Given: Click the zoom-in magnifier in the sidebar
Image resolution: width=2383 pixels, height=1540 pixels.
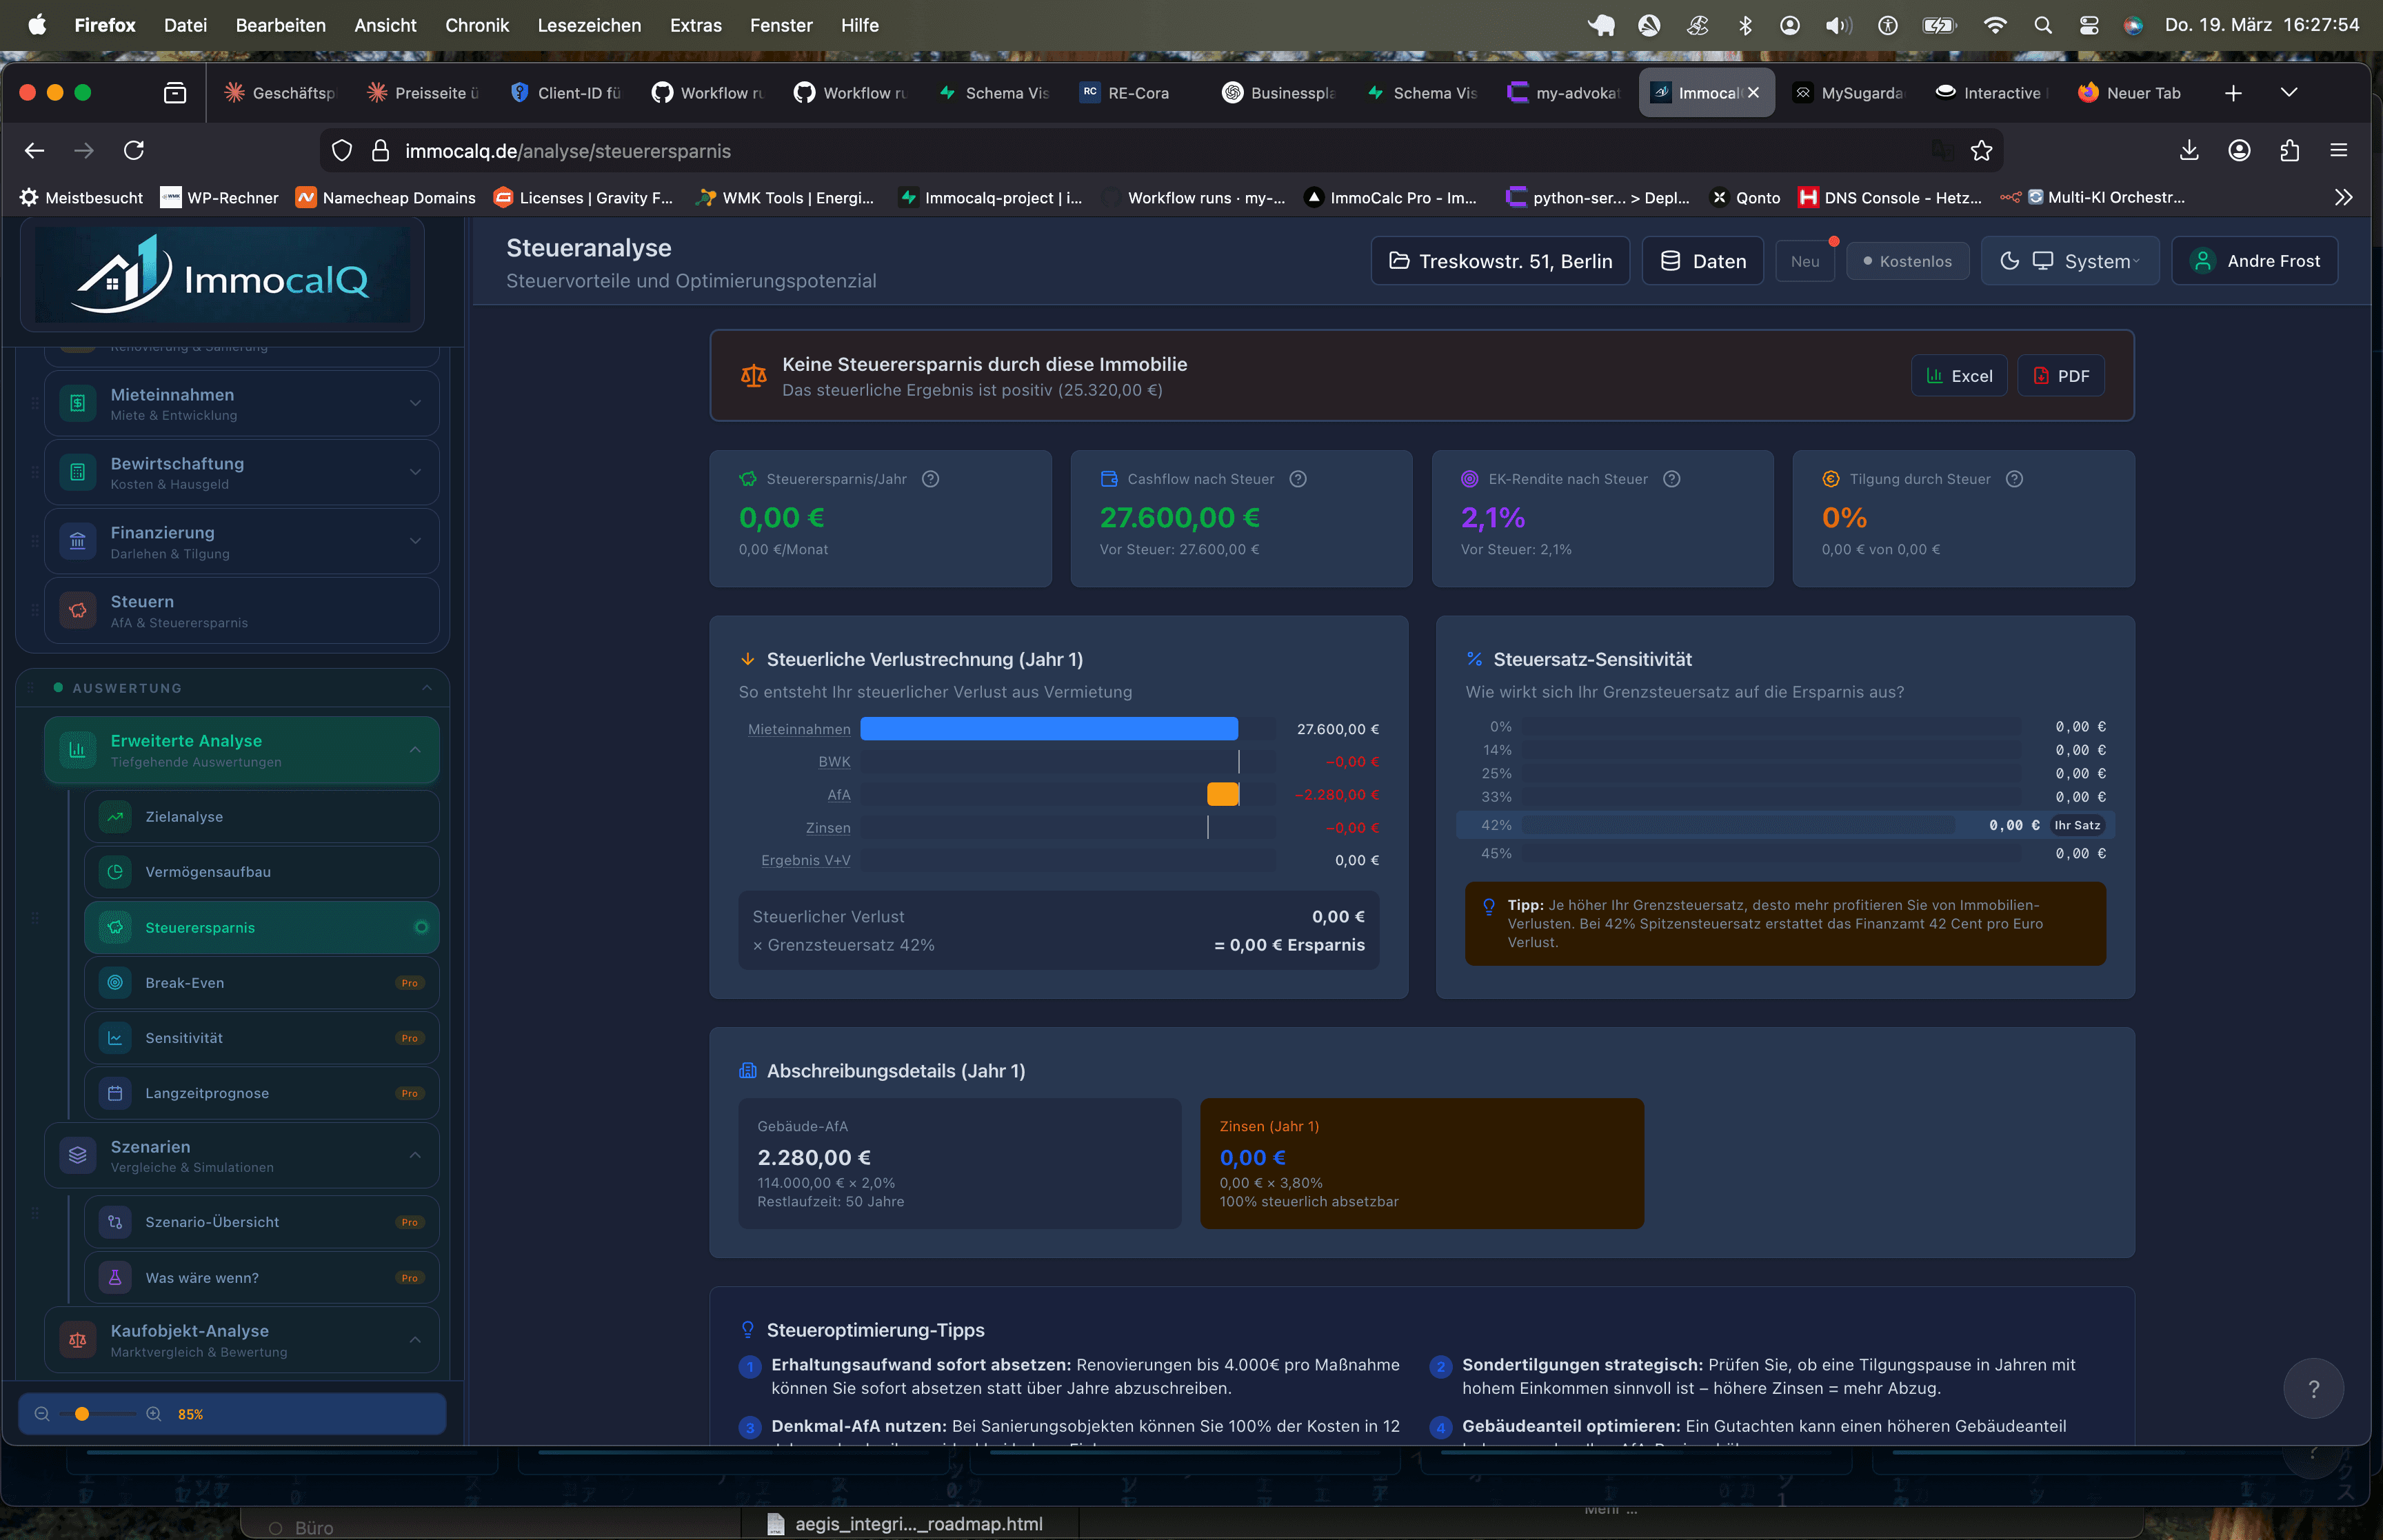Looking at the screenshot, I should (x=154, y=1414).
